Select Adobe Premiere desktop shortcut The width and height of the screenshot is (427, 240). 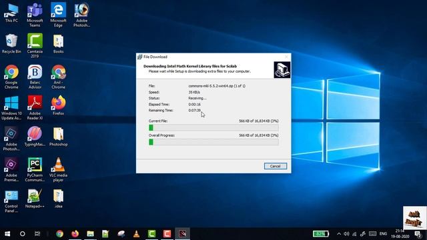coord(11,170)
